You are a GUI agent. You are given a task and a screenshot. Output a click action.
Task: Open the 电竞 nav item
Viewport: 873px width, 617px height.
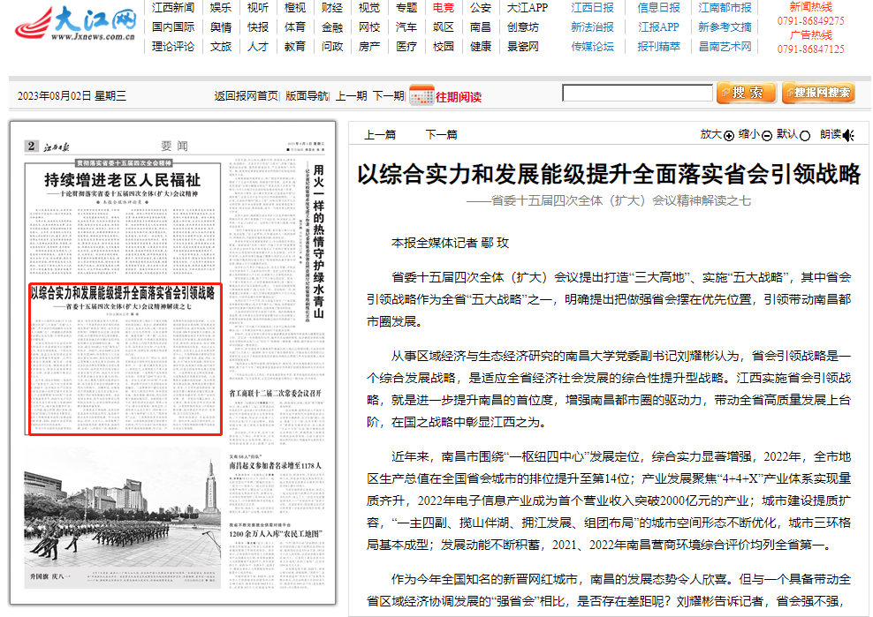tap(444, 7)
